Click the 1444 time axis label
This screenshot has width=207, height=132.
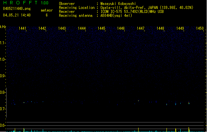point(82,28)
